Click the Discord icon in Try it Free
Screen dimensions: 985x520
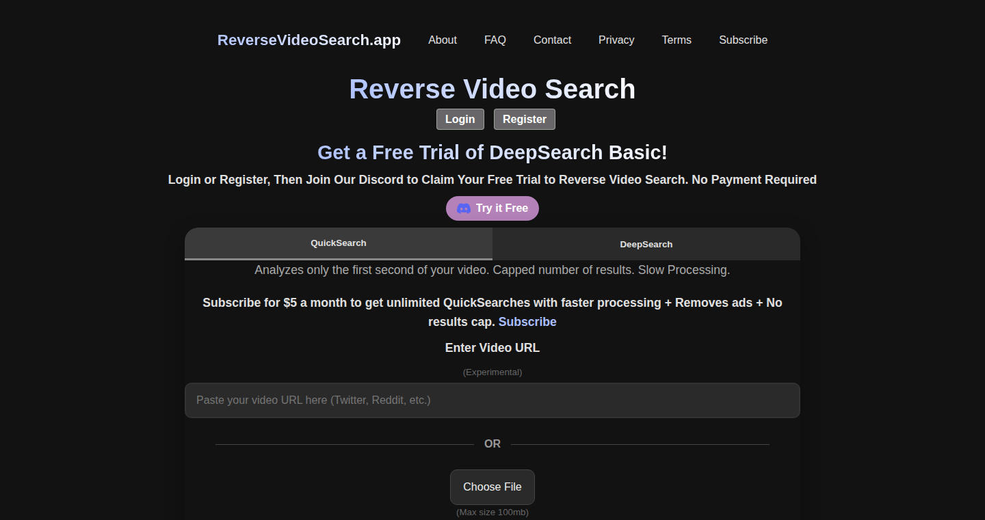[x=463, y=208]
